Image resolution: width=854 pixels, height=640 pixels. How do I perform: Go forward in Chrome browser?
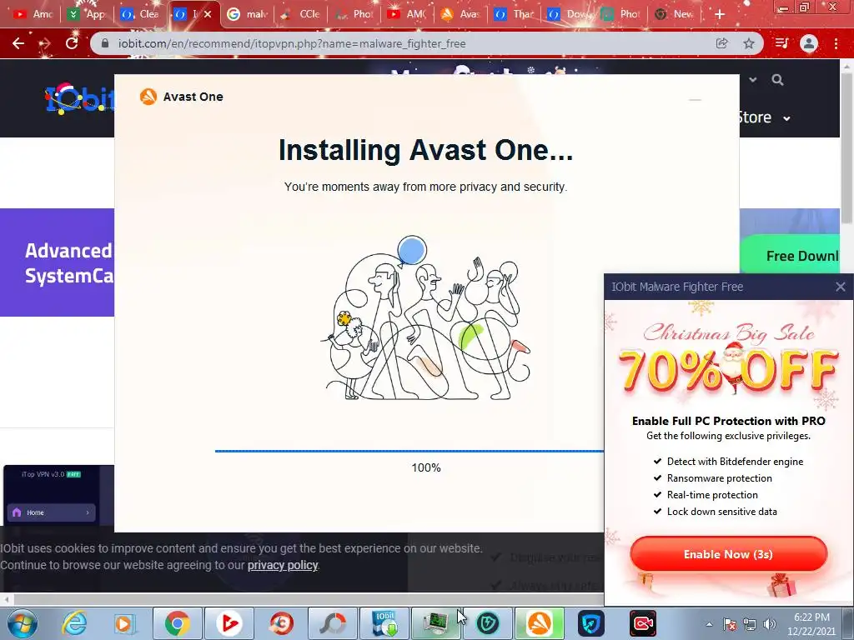click(45, 43)
